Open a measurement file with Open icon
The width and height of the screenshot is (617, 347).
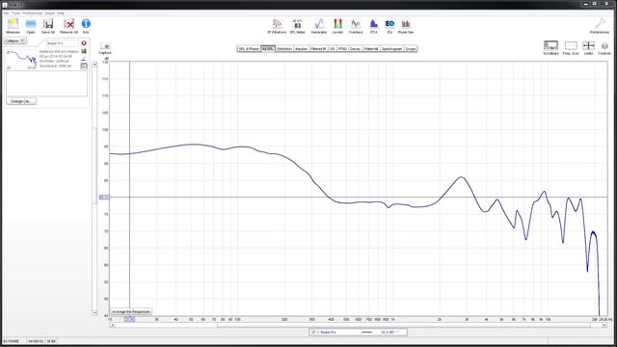[x=31, y=24]
